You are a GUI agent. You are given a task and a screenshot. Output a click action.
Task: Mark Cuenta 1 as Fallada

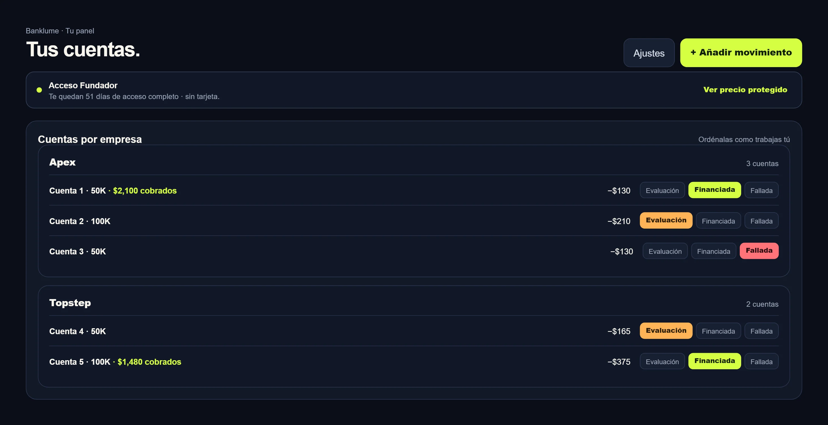(x=761, y=190)
